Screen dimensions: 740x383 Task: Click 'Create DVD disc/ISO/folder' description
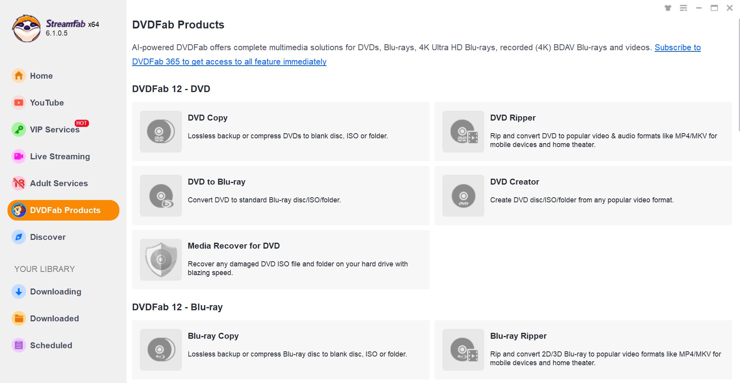[582, 200]
